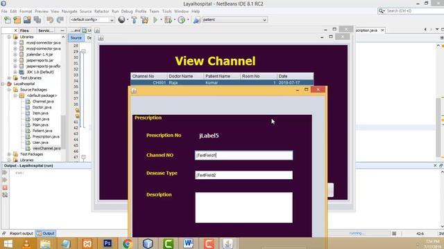This screenshot has width=444, height=249.
Task: Click the Build Project hammer icon
Action: pos(134,20)
